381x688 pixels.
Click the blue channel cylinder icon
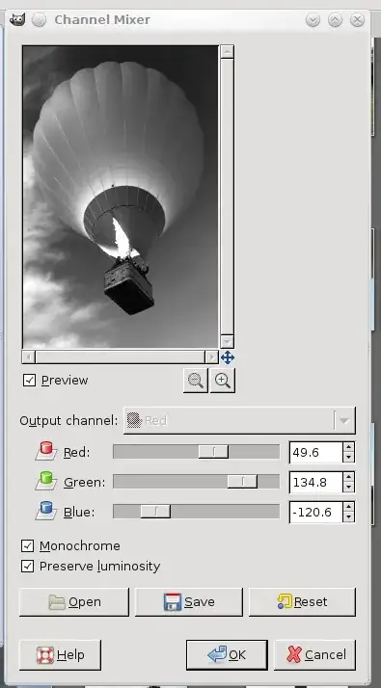[x=46, y=511]
